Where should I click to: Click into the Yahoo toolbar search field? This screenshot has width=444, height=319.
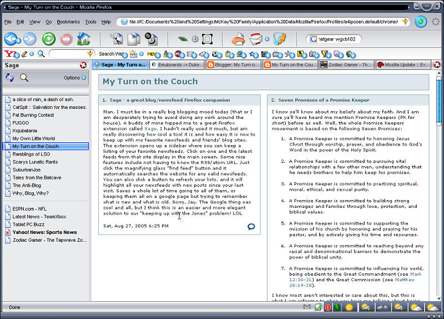pos(68,53)
